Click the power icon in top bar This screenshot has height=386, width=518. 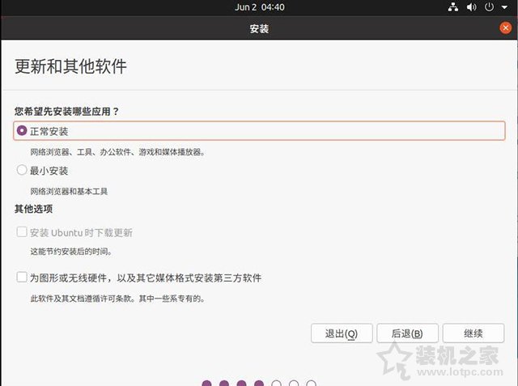click(x=489, y=7)
